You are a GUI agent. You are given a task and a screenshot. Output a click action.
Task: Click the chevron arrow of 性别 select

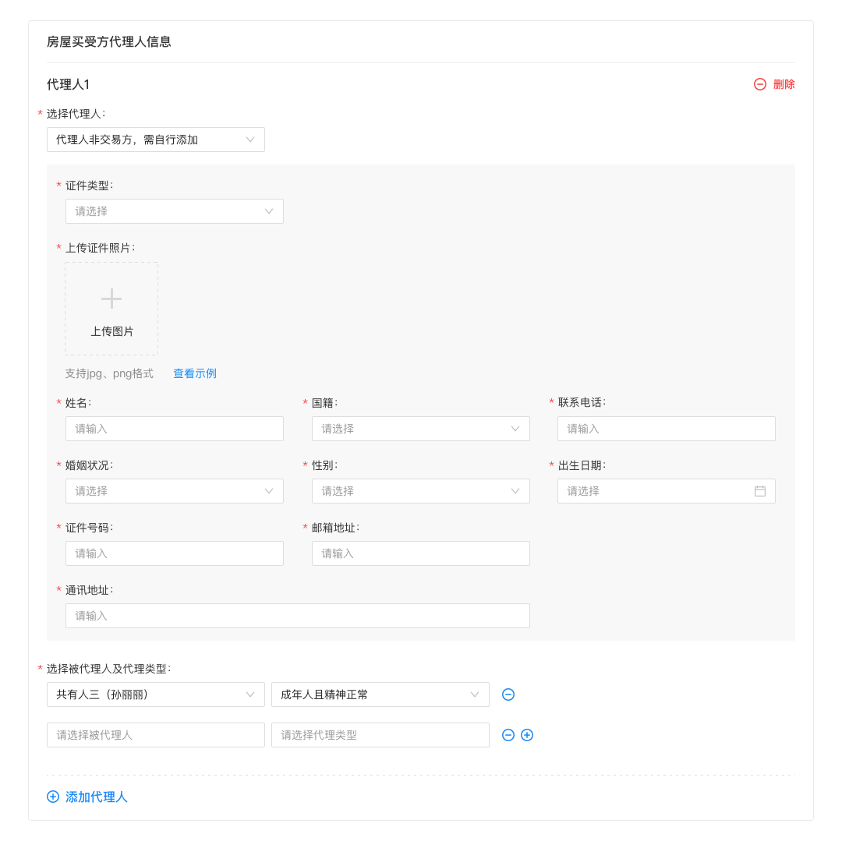pos(515,491)
